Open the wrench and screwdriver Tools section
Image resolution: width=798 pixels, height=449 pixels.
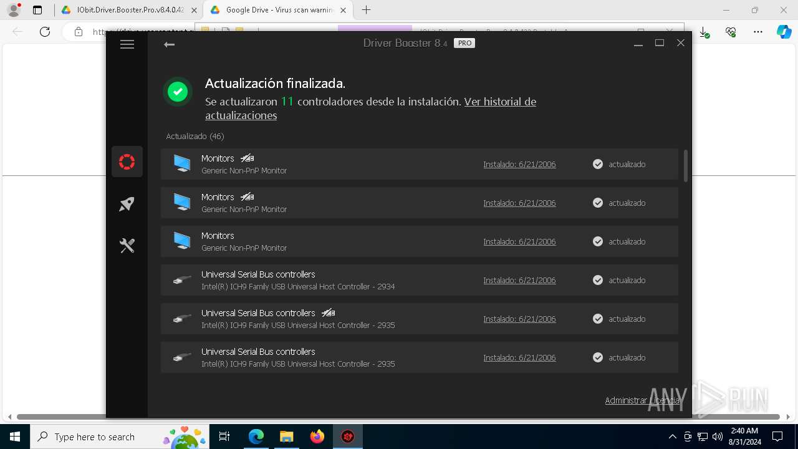[127, 246]
